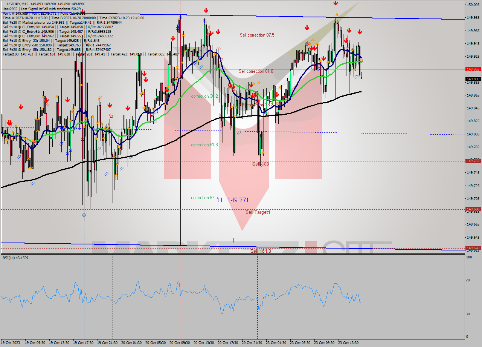
Task: Select the correction 61.8 green annotation
Action: click(204, 144)
